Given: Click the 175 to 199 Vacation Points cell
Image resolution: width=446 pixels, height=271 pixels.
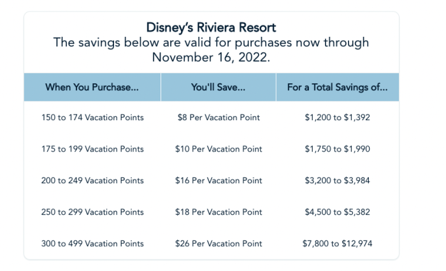Looking at the screenshot, I should coord(92,149).
